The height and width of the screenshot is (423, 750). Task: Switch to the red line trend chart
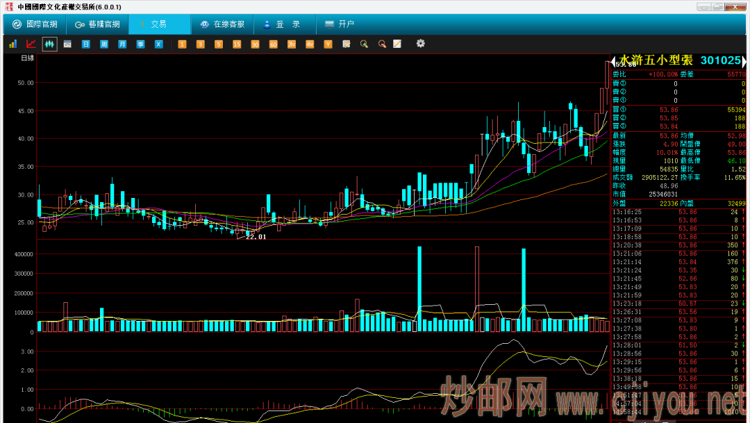pos(31,44)
